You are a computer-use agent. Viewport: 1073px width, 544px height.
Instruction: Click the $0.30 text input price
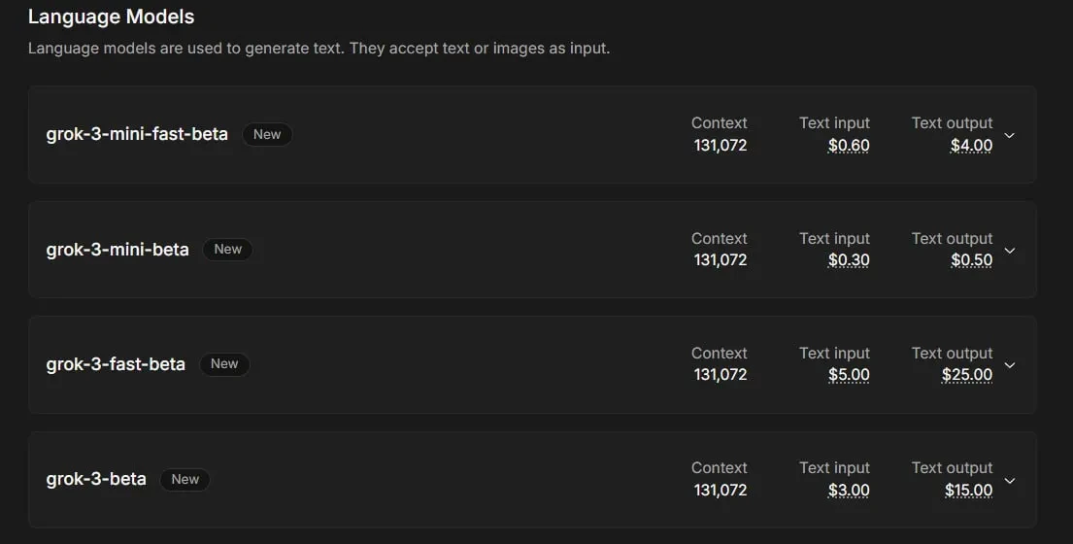[x=849, y=260]
